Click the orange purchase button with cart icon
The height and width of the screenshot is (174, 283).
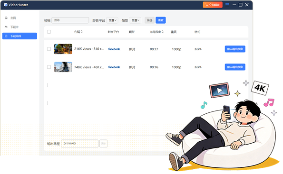pyautogui.click(x=213, y=5)
